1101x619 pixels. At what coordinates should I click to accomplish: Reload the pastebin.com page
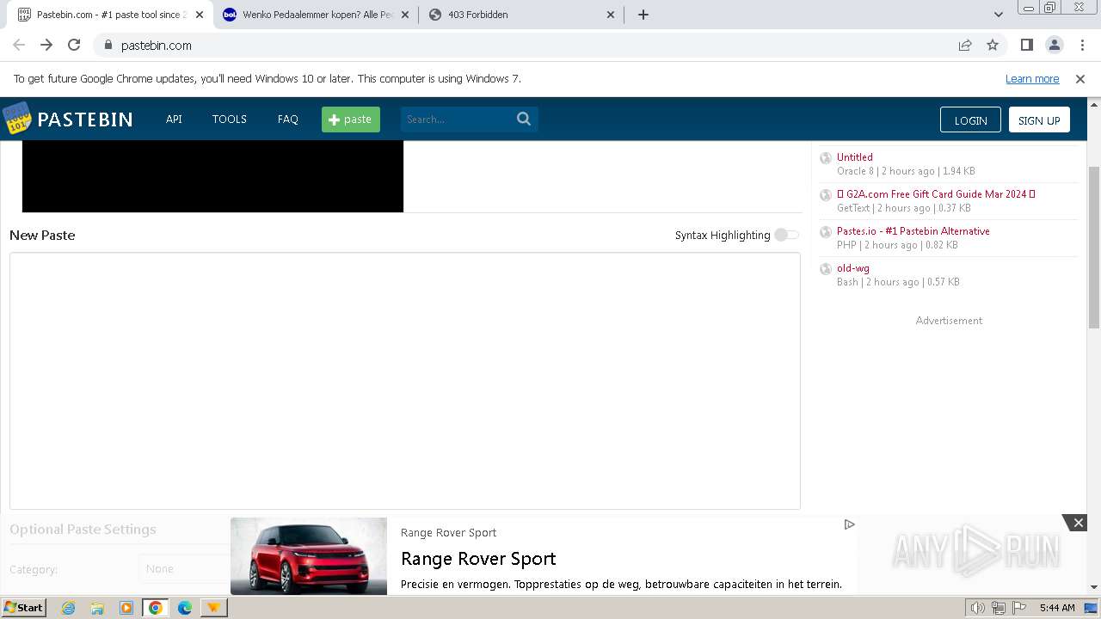point(74,45)
